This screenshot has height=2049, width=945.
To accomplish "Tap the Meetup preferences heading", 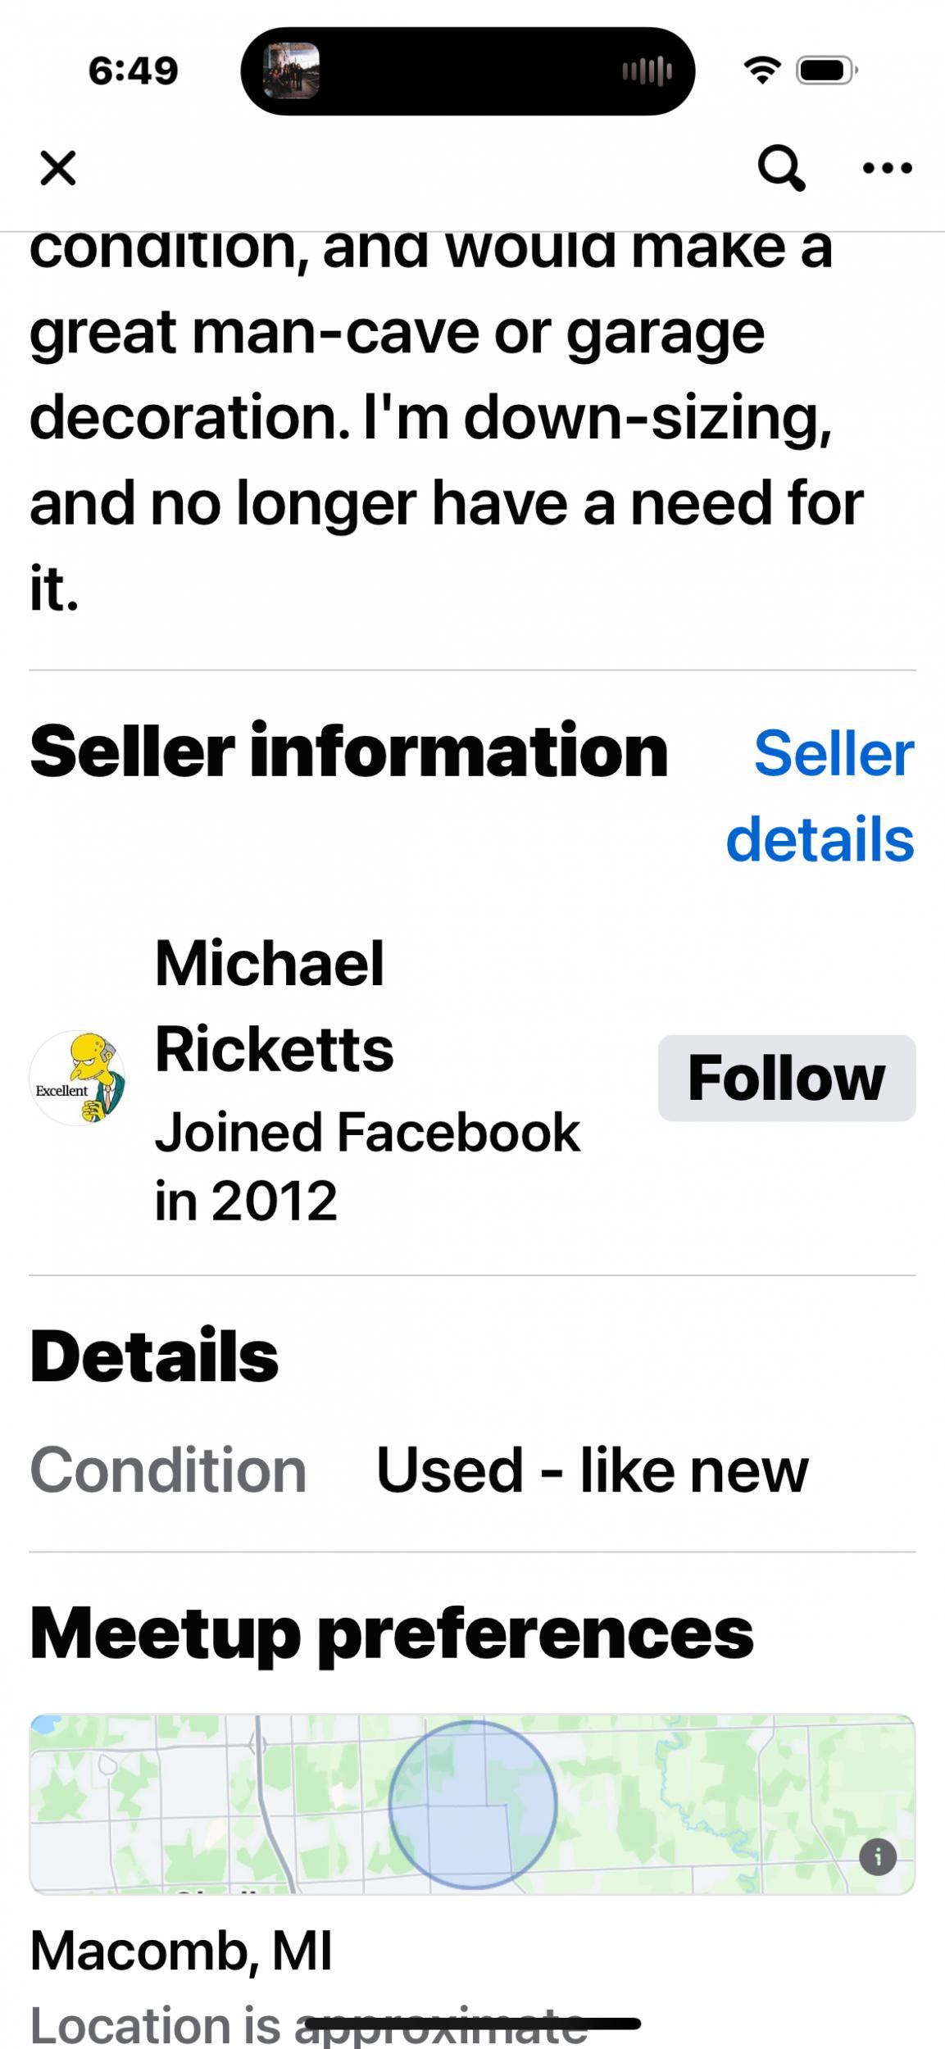I will [x=391, y=1633].
